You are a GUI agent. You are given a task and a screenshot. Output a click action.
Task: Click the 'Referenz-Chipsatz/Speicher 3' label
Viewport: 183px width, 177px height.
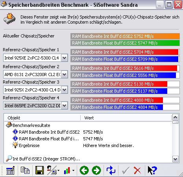click(31, 82)
